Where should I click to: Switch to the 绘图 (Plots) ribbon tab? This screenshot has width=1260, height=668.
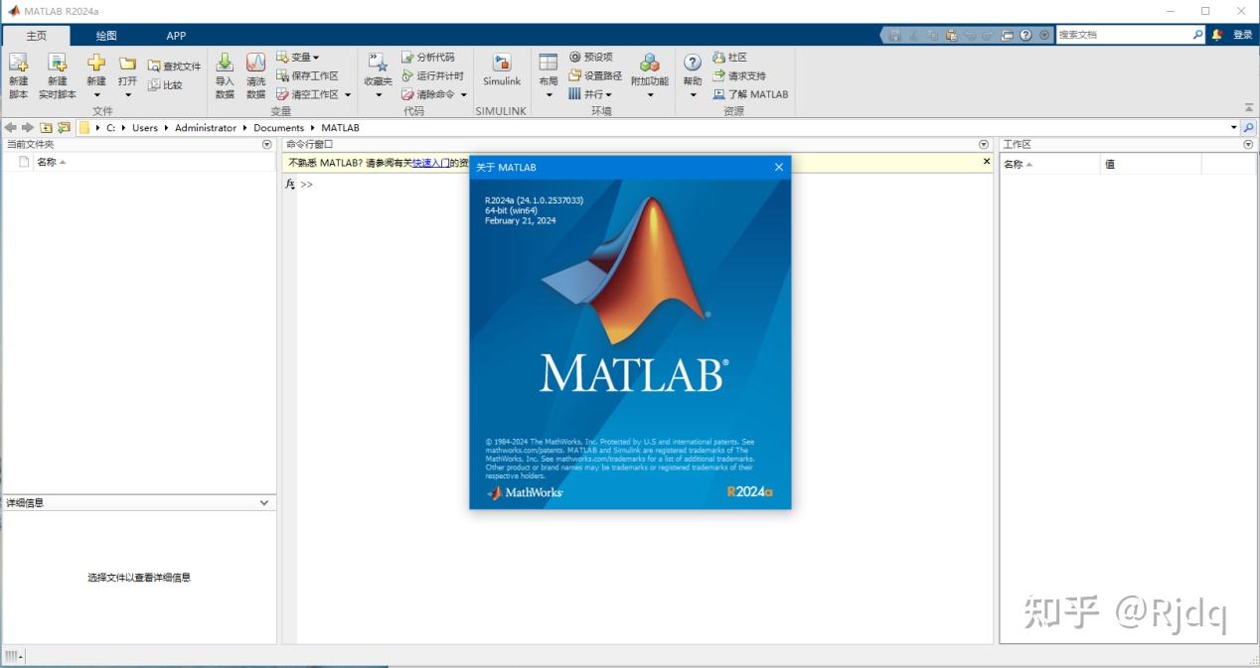[x=105, y=35]
